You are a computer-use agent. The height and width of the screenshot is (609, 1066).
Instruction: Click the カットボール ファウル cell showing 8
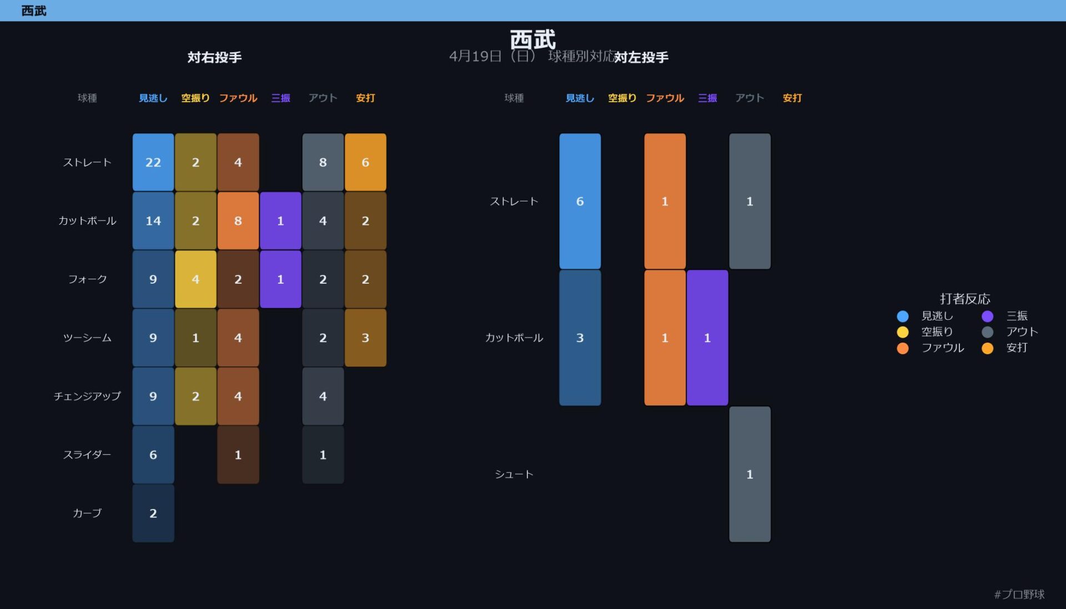coord(238,220)
